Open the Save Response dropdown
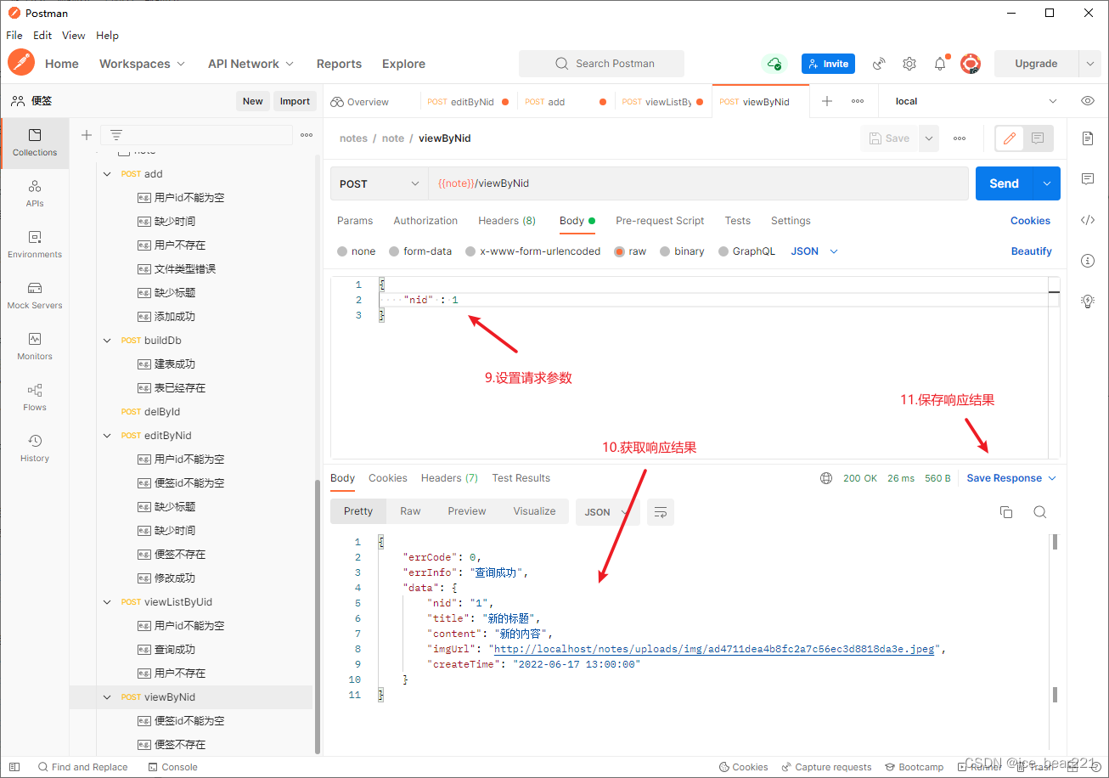 point(1011,478)
